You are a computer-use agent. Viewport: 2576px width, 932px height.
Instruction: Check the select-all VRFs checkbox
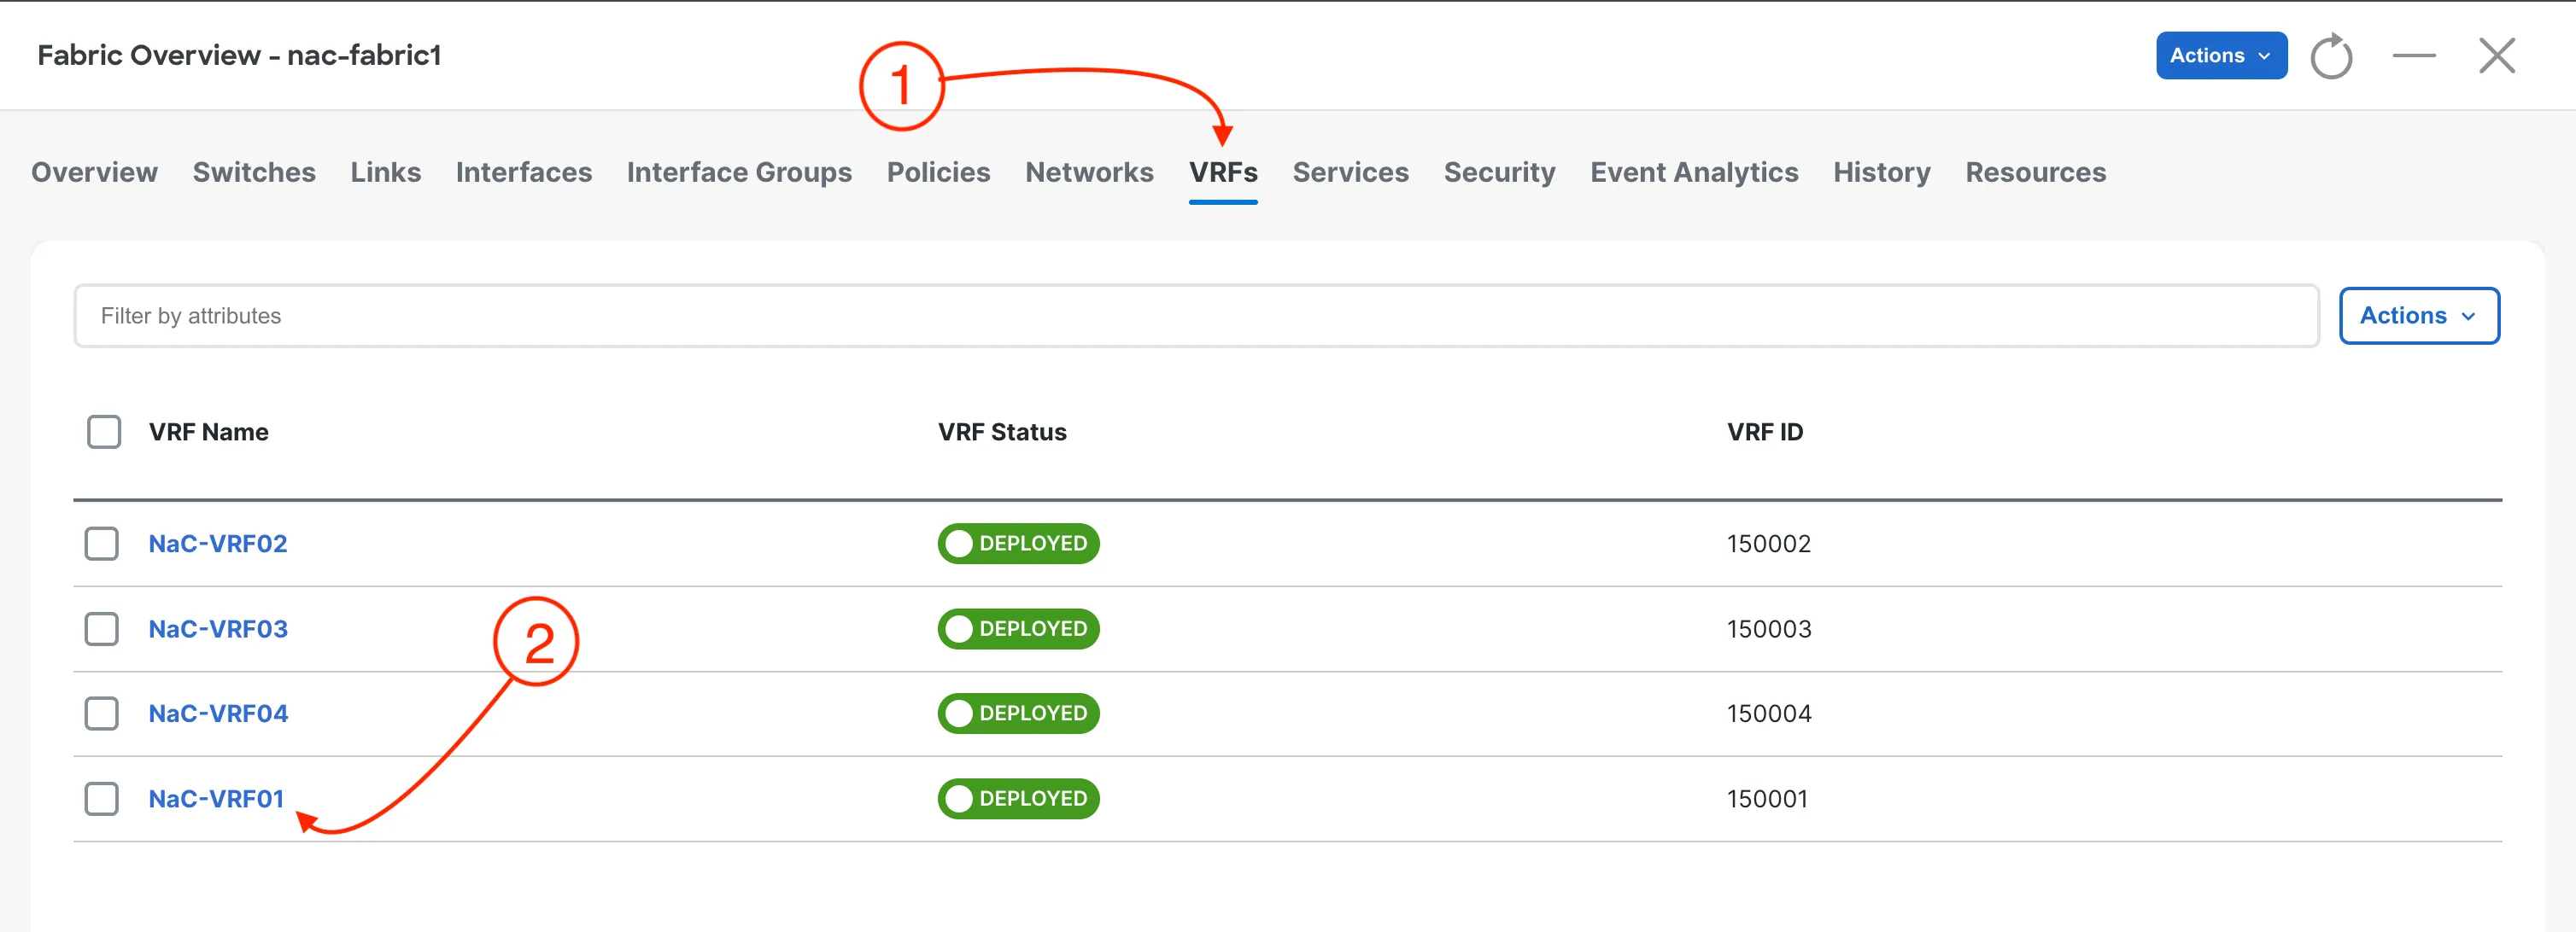(x=103, y=432)
